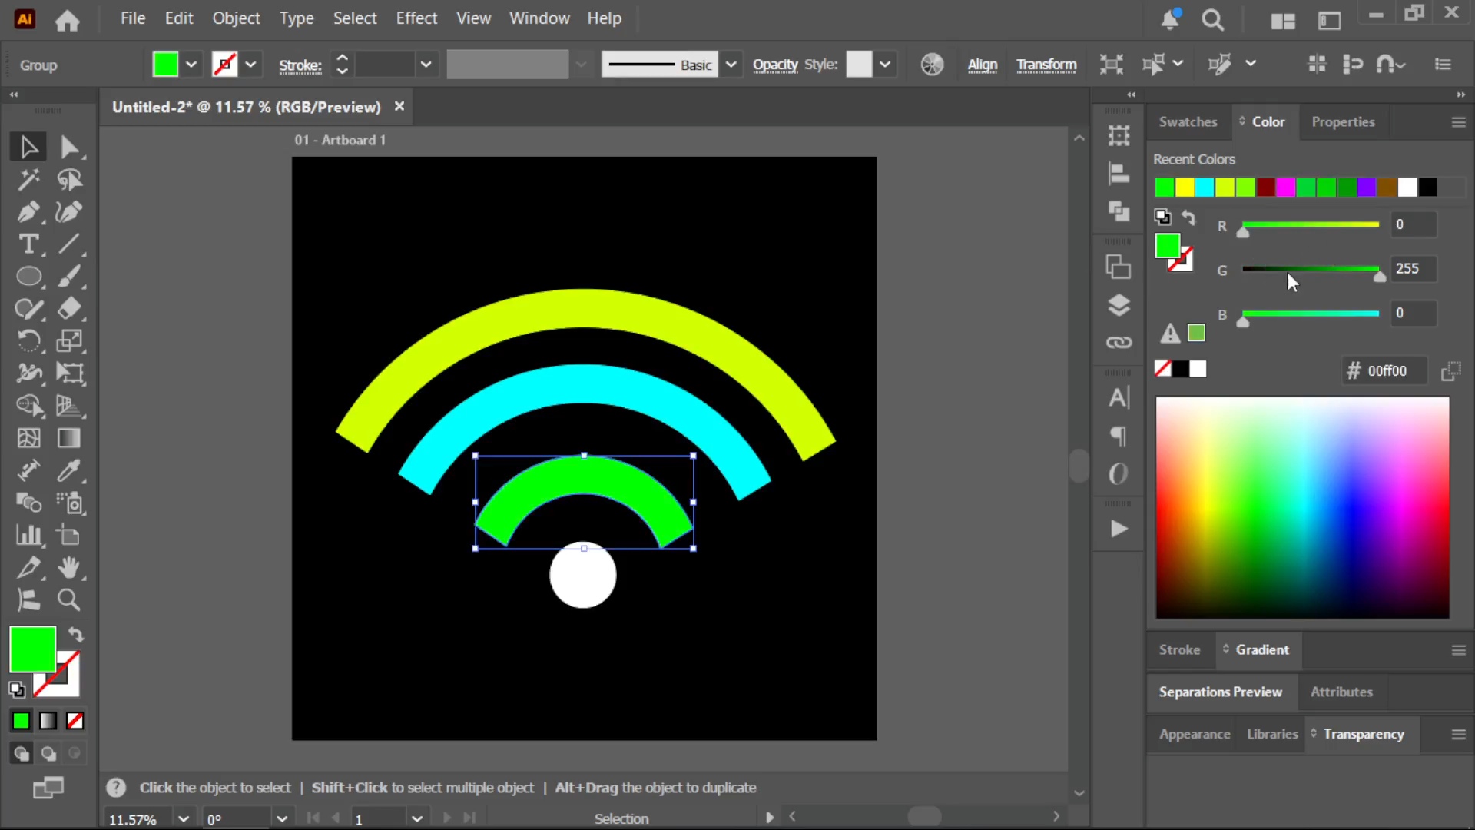Viewport: 1475px width, 830px height.
Task: Activate the Mesh tool
Action: (28, 438)
